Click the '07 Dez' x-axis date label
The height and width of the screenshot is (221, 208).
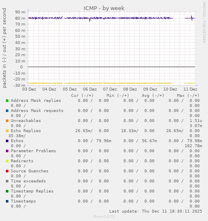click(x=110, y=89)
